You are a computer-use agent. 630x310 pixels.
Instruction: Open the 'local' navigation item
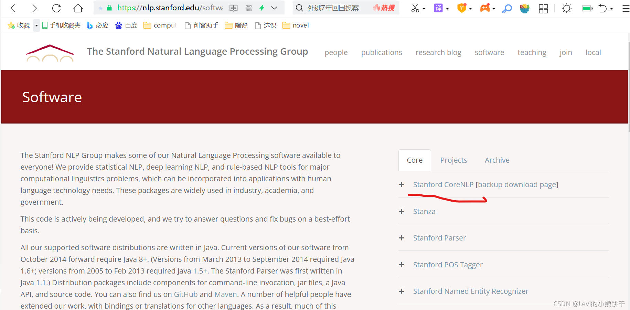pyautogui.click(x=593, y=52)
